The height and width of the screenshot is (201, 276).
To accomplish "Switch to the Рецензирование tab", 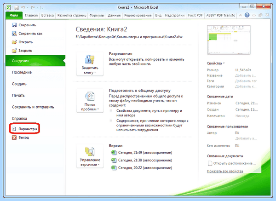I will pyautogui.click(x=138, y=15).
